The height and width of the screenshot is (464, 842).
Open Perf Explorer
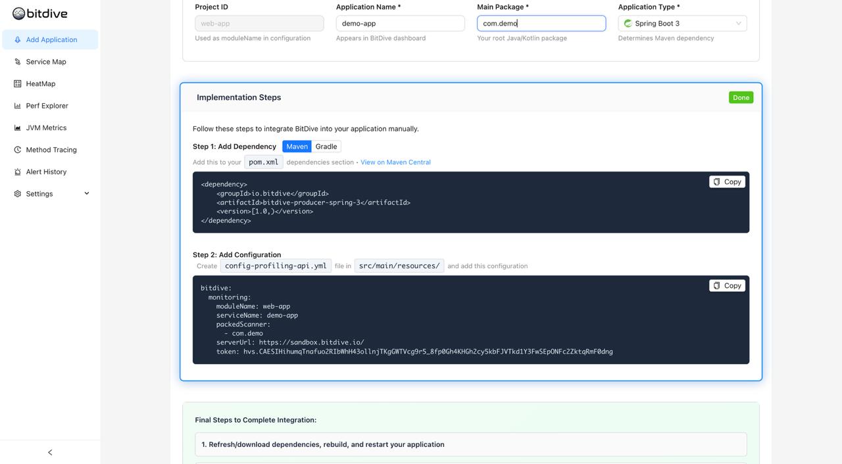click(50, 106)
